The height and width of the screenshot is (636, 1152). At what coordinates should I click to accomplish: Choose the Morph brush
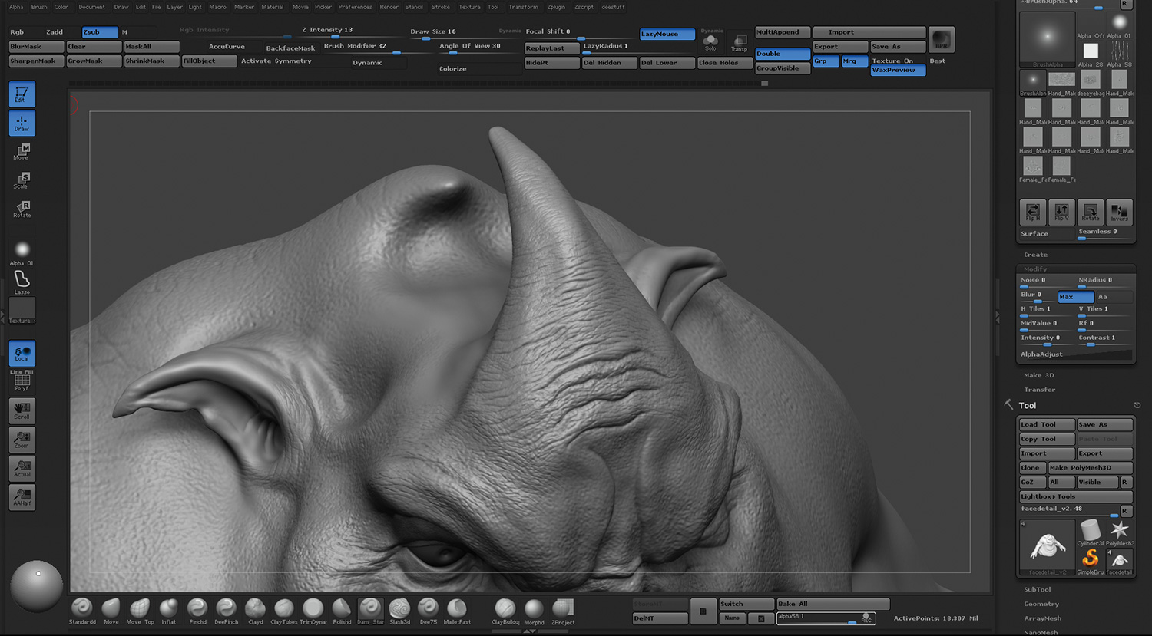point(534,611)
